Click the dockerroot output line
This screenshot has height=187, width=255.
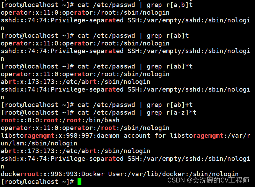coord(120,174)
